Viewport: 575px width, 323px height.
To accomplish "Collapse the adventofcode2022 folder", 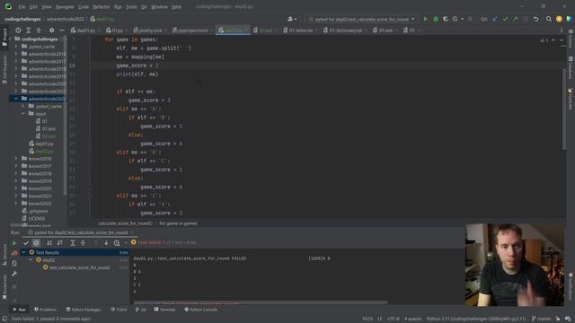I will (16, 99).
